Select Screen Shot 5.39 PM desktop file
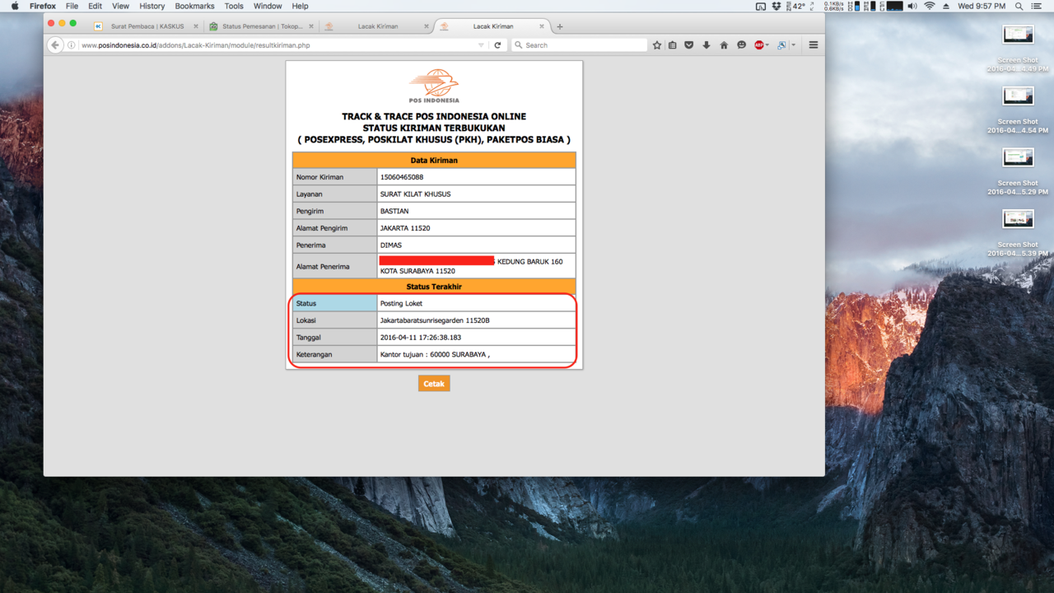Viewport: 1054px width, 593px height. pos(1018,232)
